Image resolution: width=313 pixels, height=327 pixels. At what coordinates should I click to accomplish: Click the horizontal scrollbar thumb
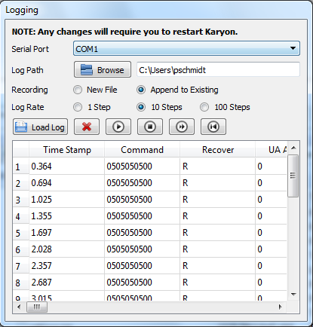[x=37, y=307]
